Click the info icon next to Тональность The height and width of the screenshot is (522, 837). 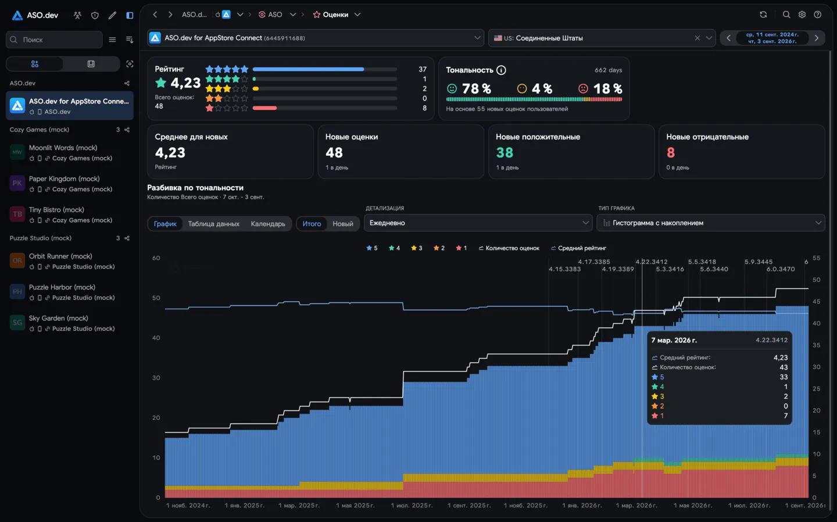click(501, 70)
